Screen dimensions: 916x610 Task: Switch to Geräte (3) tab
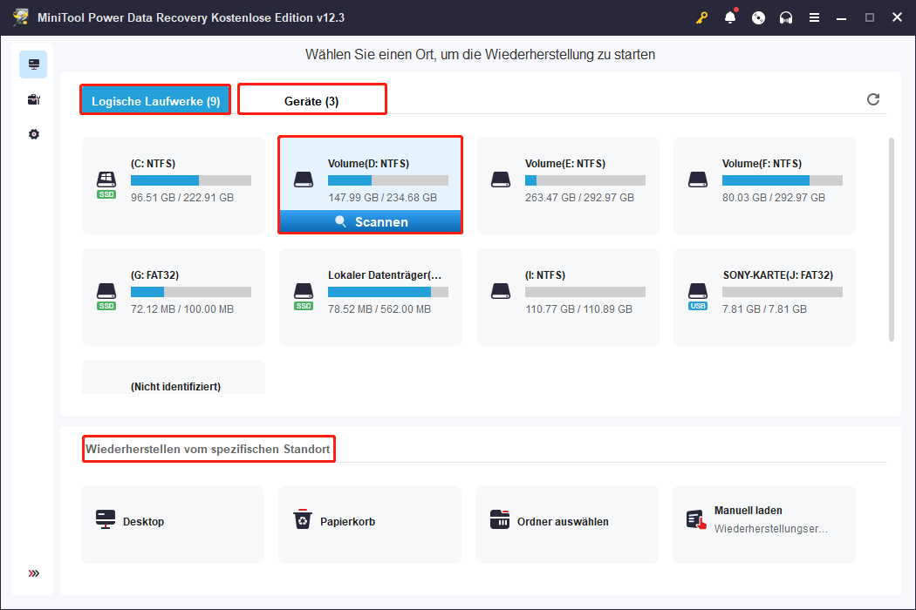tap(312, 100)
